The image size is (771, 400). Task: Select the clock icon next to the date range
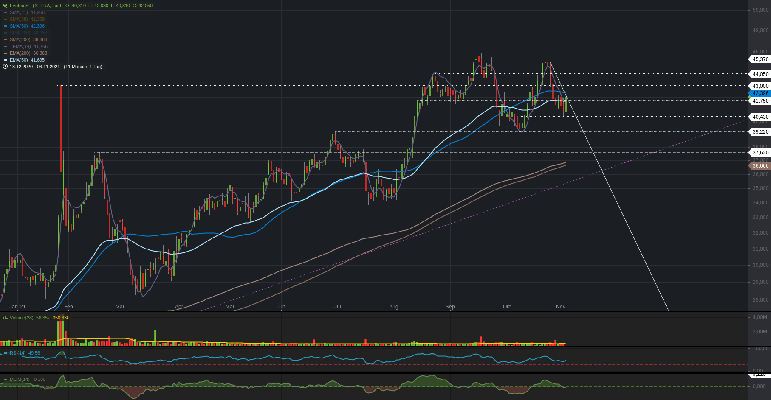pos(5,67)
